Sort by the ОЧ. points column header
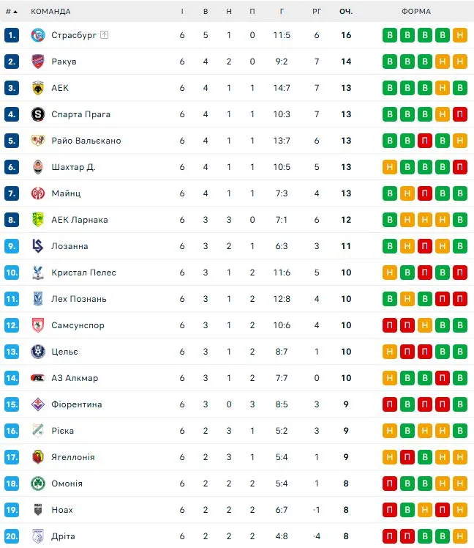Screen dimensions: 474x548 click(346, 12)
